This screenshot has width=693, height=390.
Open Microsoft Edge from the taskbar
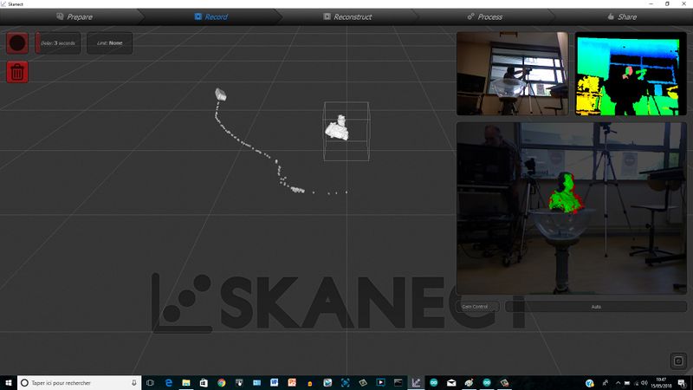coord(169,382)
